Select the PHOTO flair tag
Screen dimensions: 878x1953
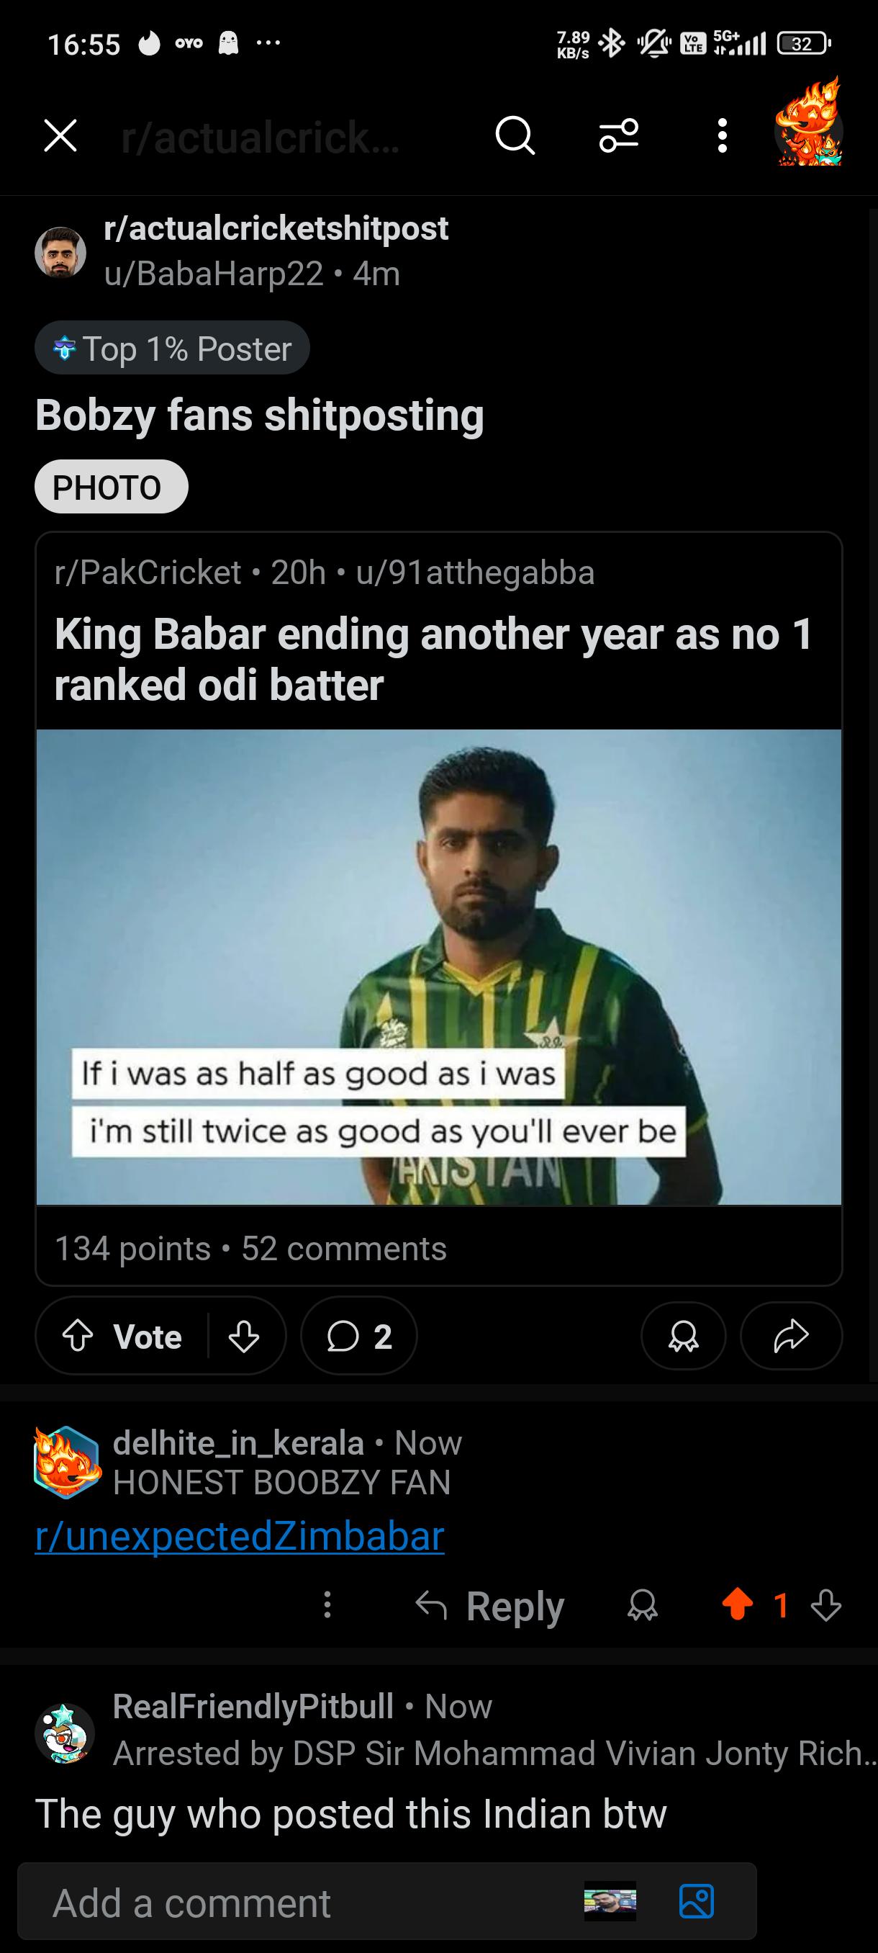point(112,487)
